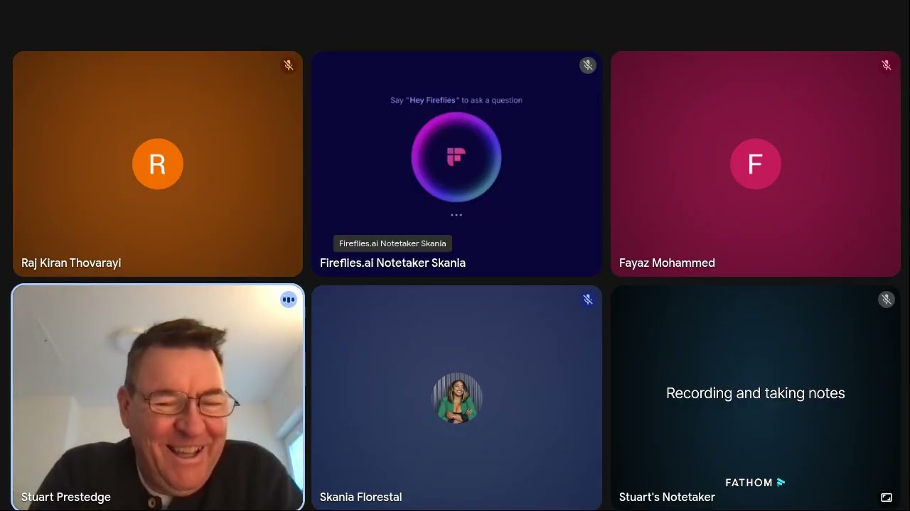Click the speaking indicator on Stuart Prestedge's tile
This screenshot has height=511, width=910.
[289, 300]
